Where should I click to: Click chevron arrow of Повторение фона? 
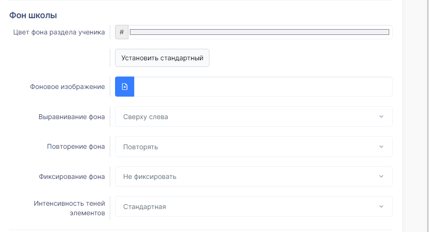pos(381,146)
